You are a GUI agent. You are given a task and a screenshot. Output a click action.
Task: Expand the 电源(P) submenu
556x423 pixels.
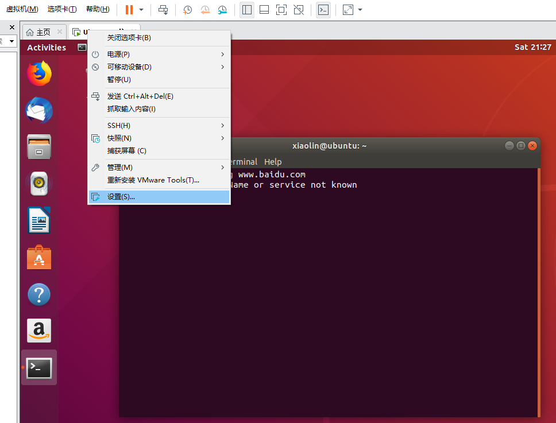click(x=159, y=54)
